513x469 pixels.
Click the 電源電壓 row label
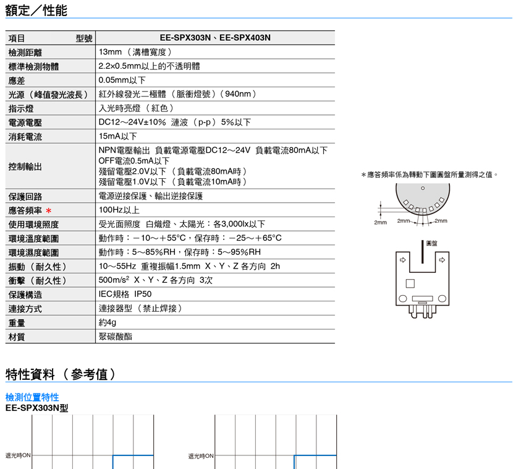click(25, 123)
